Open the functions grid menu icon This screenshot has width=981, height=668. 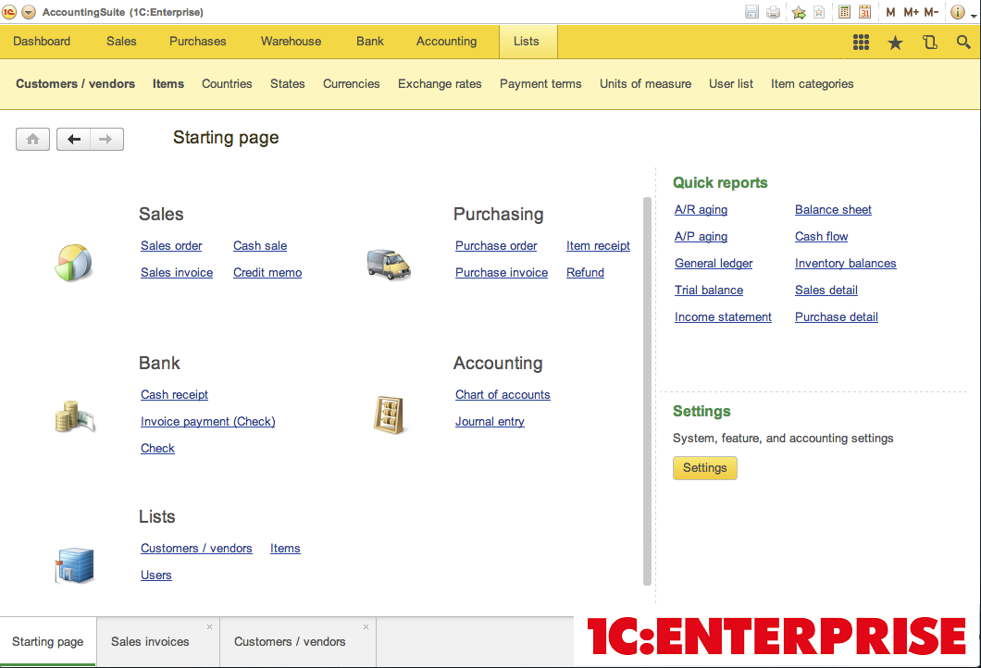tap(861, 42)
